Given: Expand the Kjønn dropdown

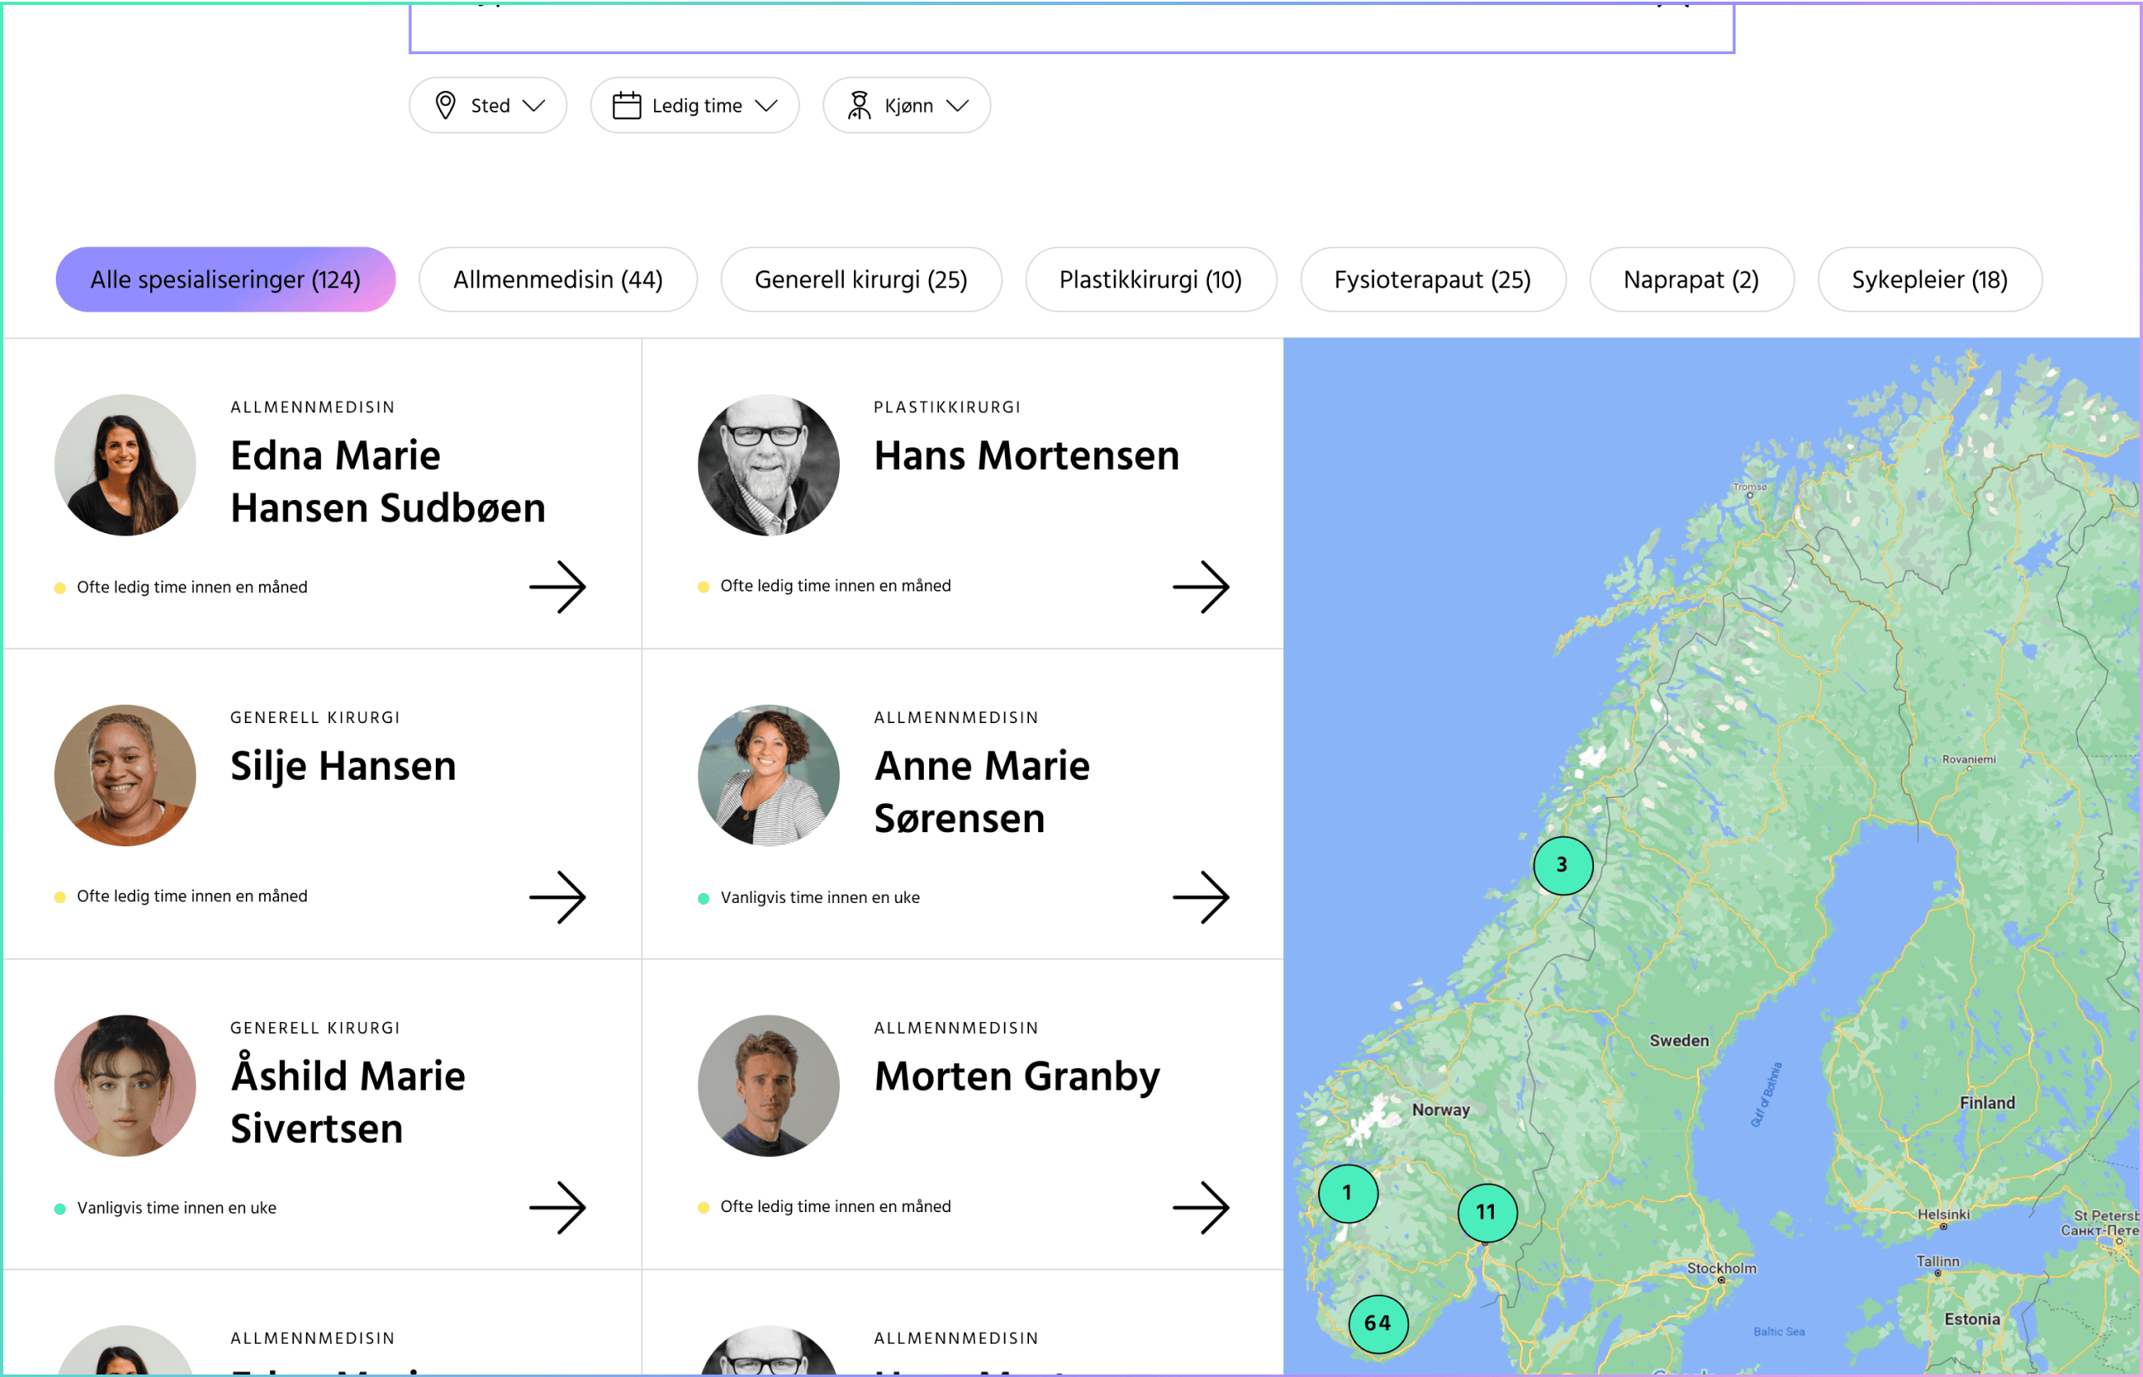Looking at the screenshot, I should coord(906,105).
